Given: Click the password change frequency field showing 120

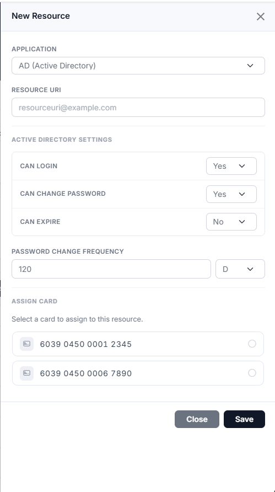Looking at the screenshot, I should click(x=111, y=269).
